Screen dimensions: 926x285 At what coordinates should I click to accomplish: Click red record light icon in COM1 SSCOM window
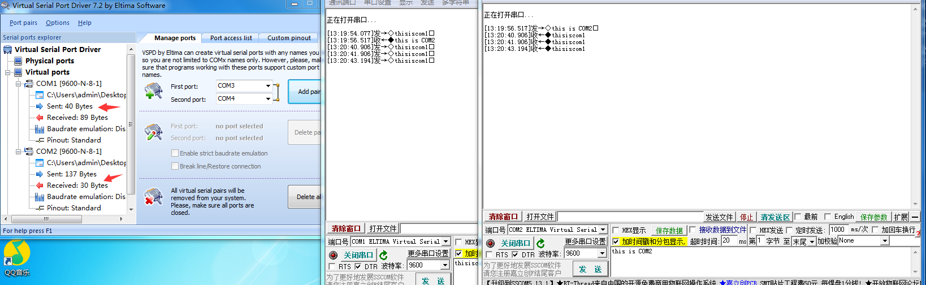pyautogui.click(x=334, y=255)
